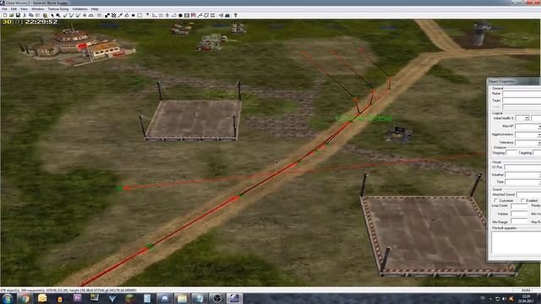Click the Copy toolbar icon

(31, 15)
